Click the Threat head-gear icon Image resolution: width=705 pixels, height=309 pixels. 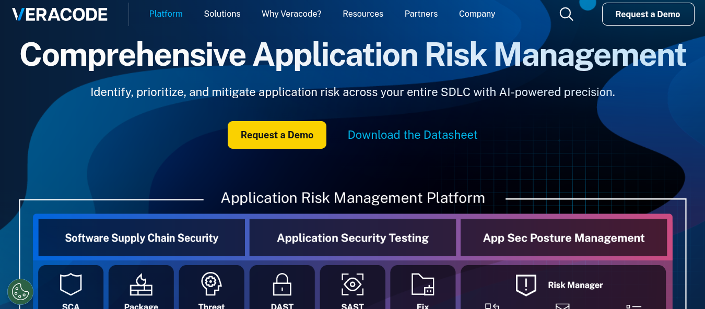point(211,284)
